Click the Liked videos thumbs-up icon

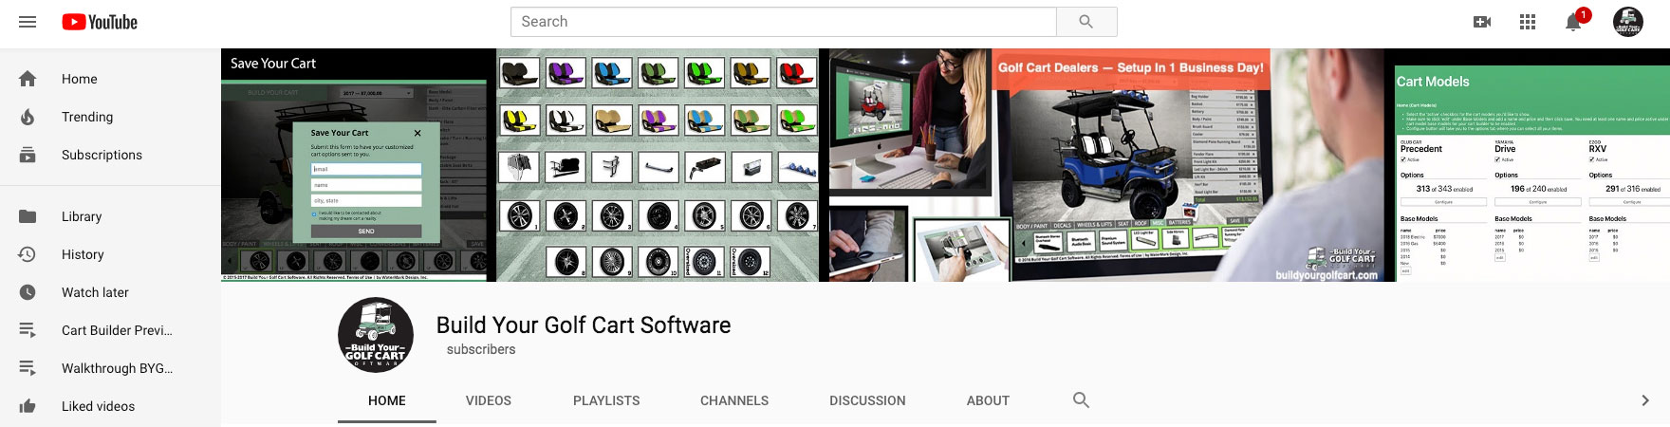click(x=28, y=406)
